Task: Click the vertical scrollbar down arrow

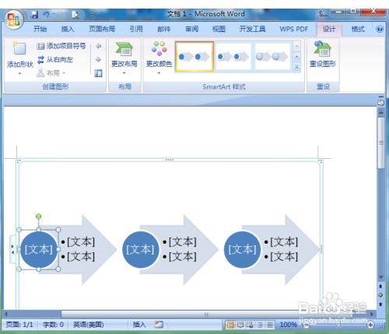Action: [380, 277]
